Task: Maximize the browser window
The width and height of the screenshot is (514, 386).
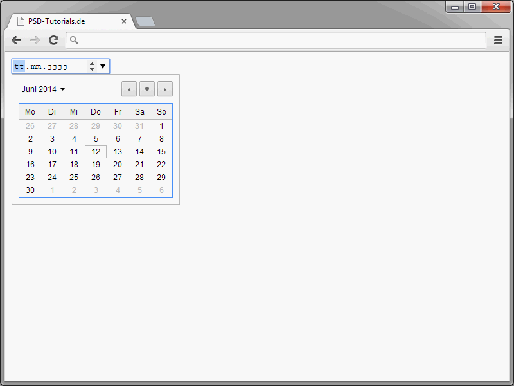Action: (472, 6)
